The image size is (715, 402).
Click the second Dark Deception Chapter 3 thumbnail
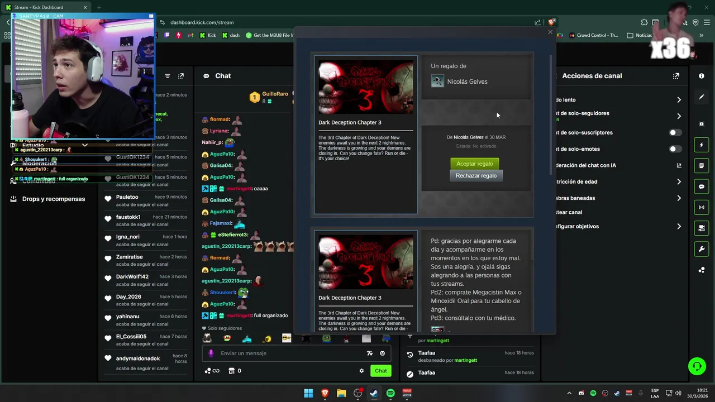point(366,262)
